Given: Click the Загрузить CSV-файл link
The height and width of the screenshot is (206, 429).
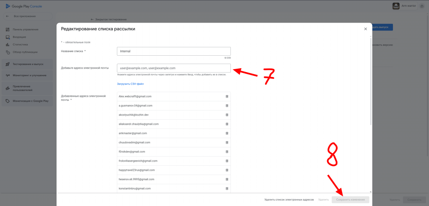Looking at the screenshot, I should tap(131, 84).
